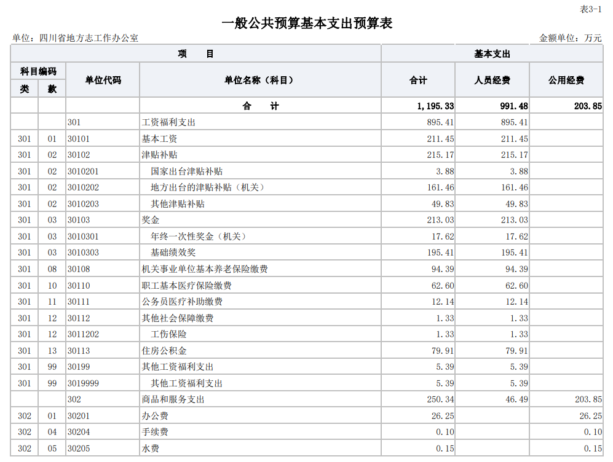Screen dimensions: 613x462
Task: Click the 金额单位：万元 label
Action: tap(570, 38)
